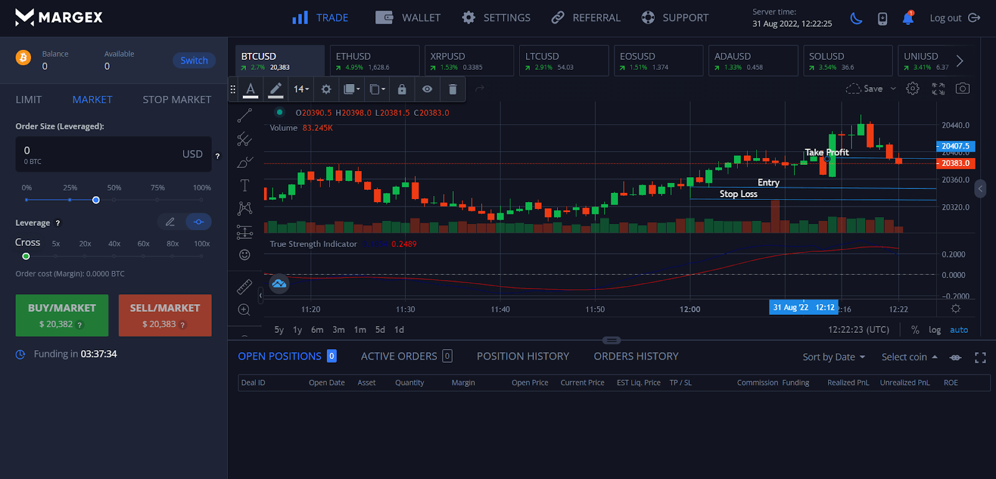Image resolution: width=996 pixels, height=479 pixels.
Task: Open the mobile app download icon
Action: [882, 19]
